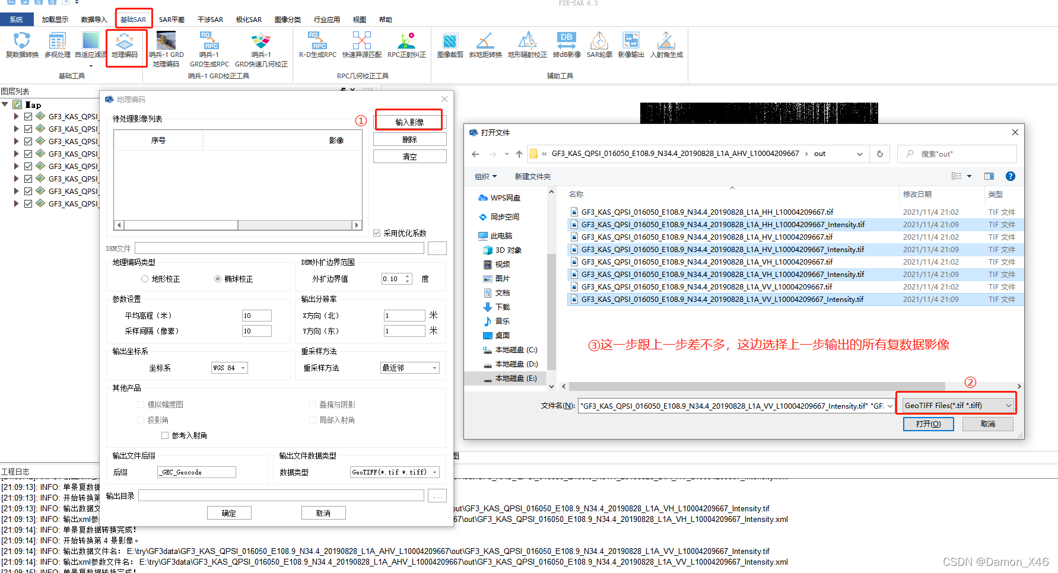Click 确定 in the 地理编码 dialog
Screen dimensions: 1058x573
click(229, 513)
